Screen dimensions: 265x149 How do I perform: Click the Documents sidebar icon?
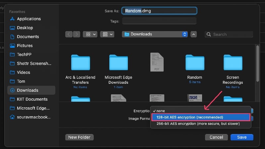tap(12, 37)
